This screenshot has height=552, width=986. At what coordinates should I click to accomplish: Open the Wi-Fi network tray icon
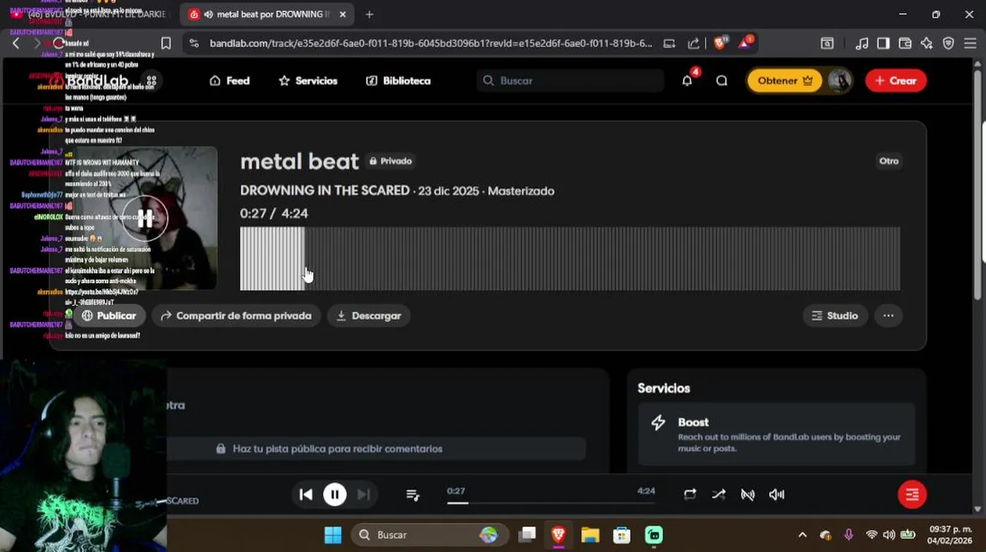(x=872, y=535)
